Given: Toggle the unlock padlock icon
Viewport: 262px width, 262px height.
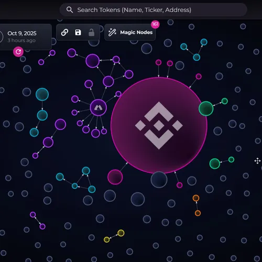Looking at the screenshot, I should point(91,32).
